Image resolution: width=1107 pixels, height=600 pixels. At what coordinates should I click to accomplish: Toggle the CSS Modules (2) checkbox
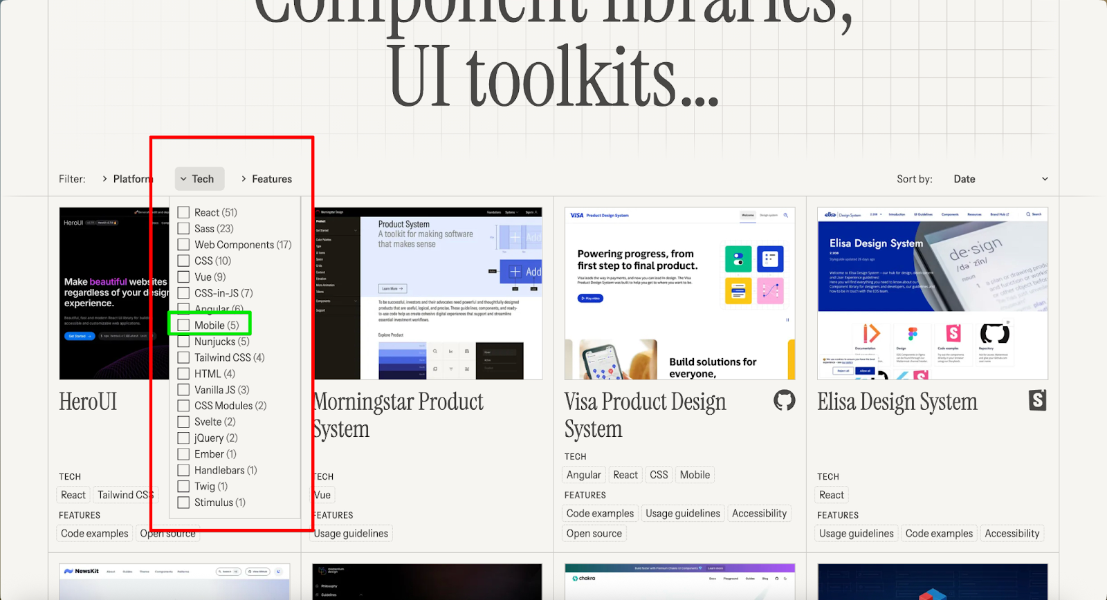[183, 406]
